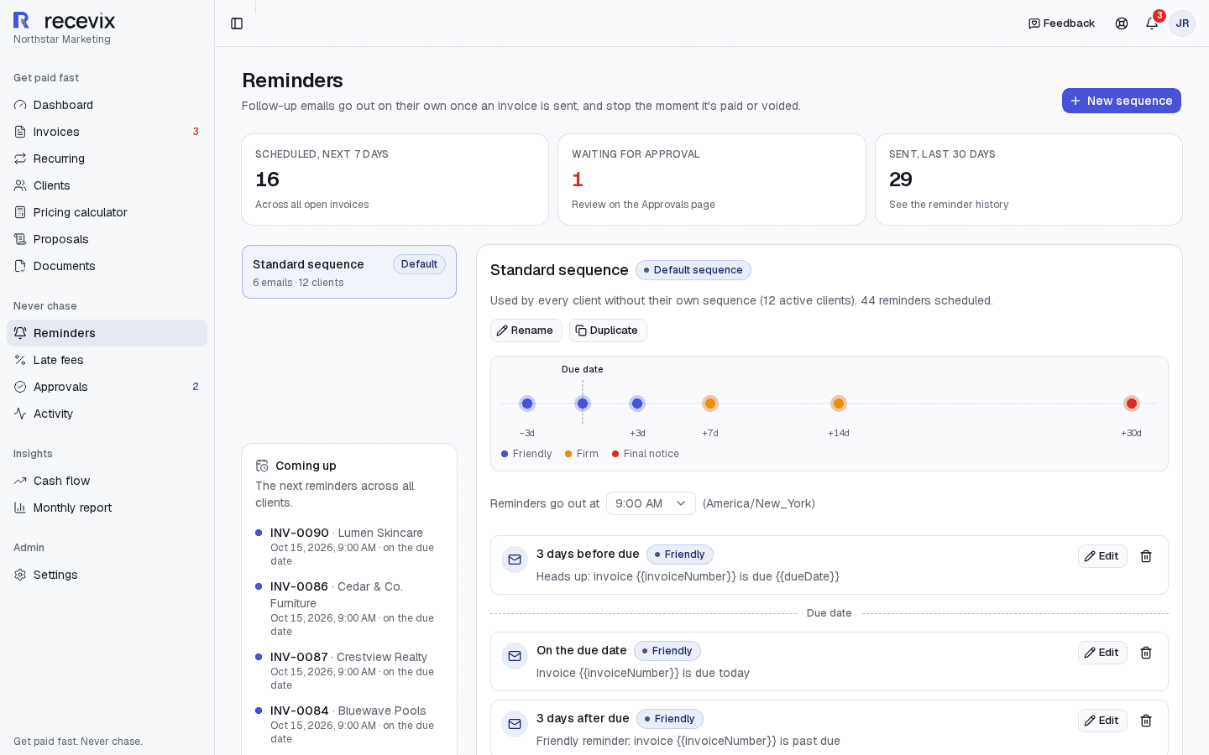Open the Waiting for approval card
This screenshot has height=755, width=1209.
pyautogui.click(x=712, y=180)
